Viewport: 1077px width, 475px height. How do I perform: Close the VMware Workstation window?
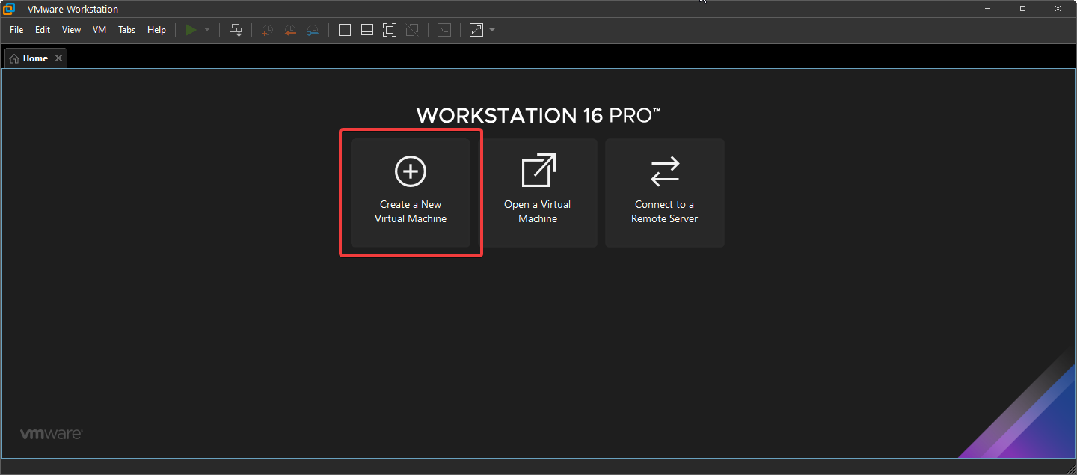pyautogui.click(x=1058, y=9)
